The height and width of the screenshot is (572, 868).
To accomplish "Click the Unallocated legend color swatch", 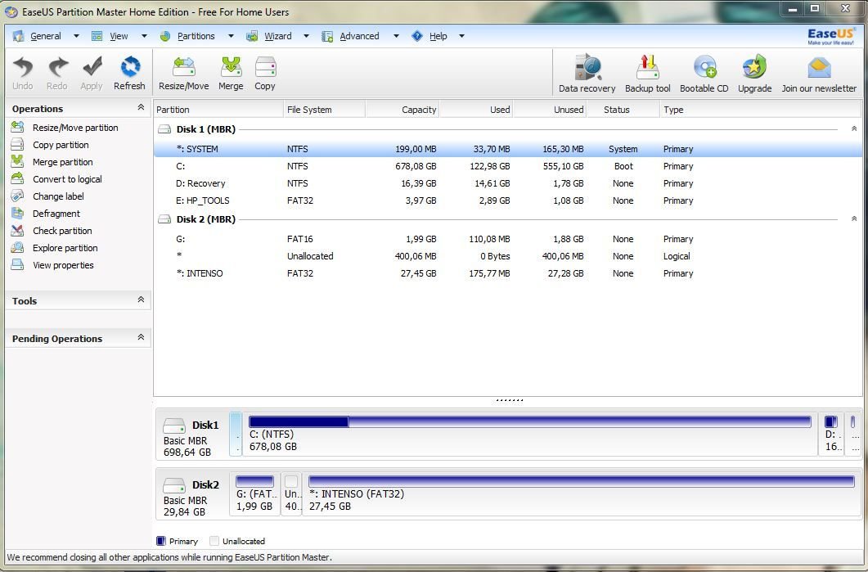I will 215,541.
